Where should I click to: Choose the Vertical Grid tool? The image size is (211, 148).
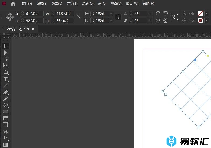pyautogui.click(x=6, y=125)
